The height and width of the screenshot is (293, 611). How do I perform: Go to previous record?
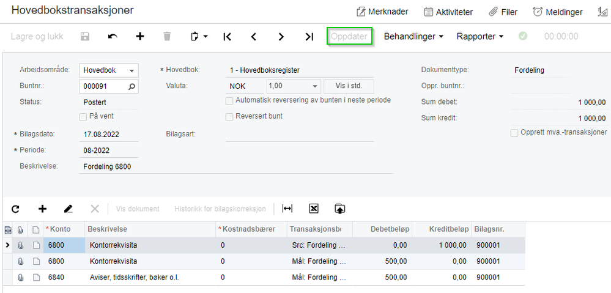(254, 37)
